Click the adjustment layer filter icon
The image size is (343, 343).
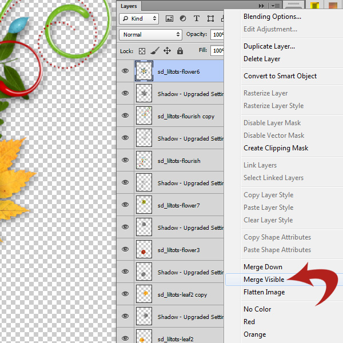pyautogui.click(x=183, y=19)
